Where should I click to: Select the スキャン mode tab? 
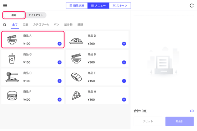click(x=120, y=6)
